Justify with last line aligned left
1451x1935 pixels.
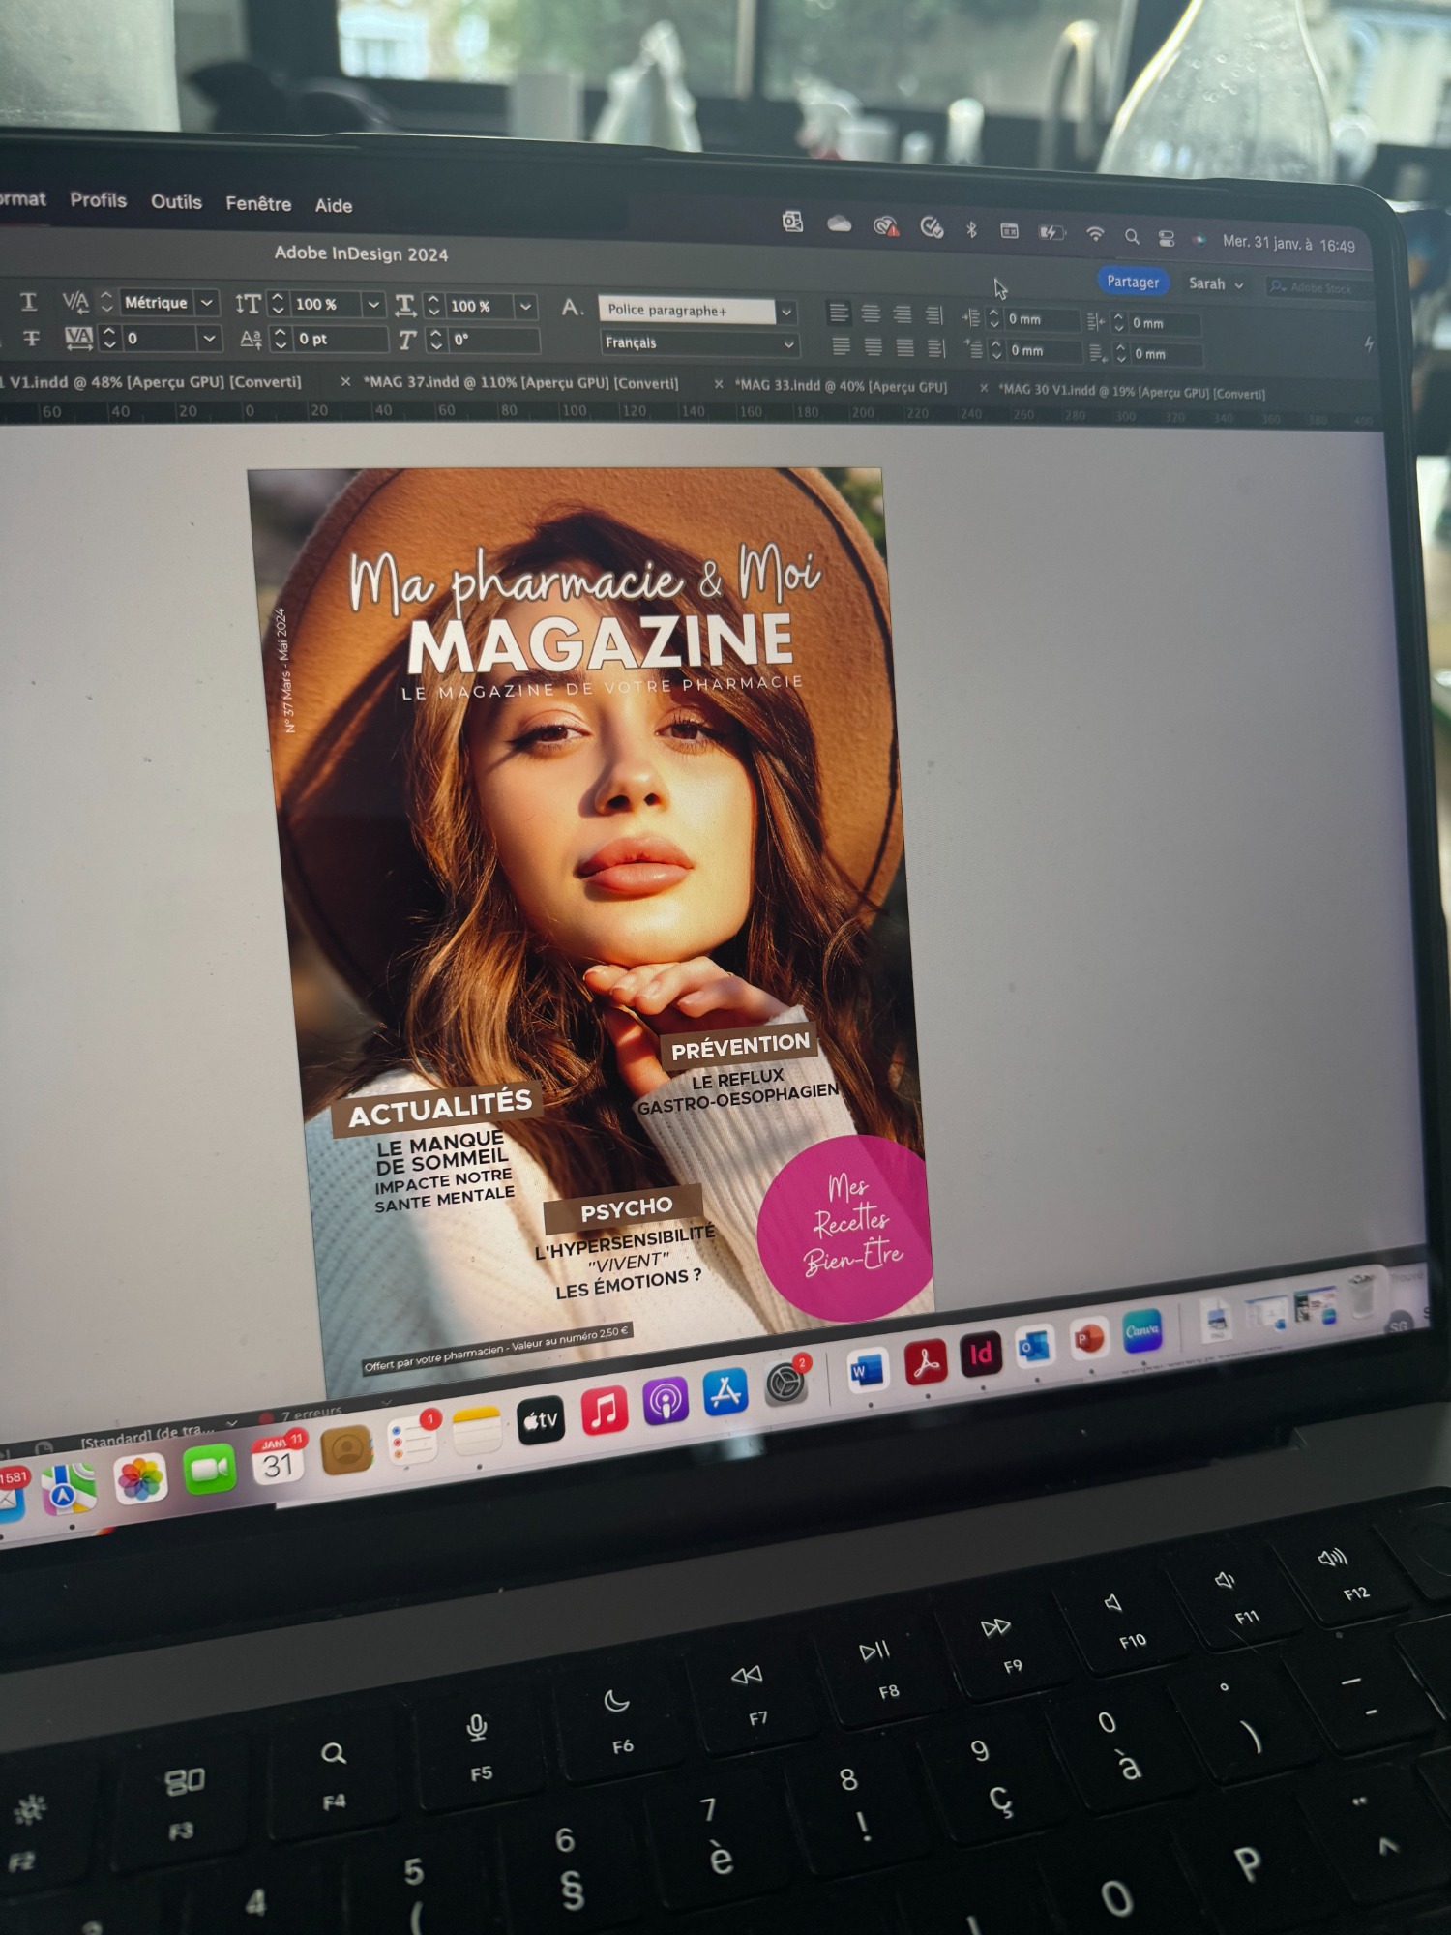click(x=841, y=345)
